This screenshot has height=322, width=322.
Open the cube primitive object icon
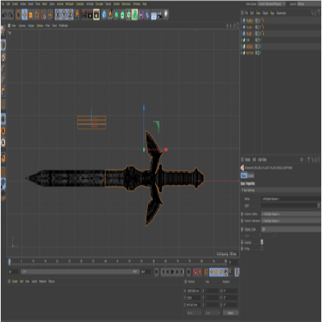click(x=104, y=14)
